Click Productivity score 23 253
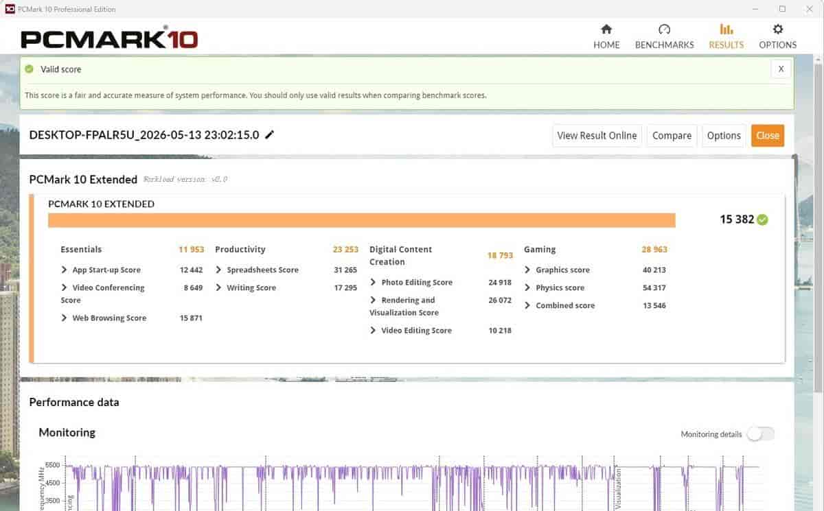This screenshot has width=824, height=511. click(x=346, y=250)
